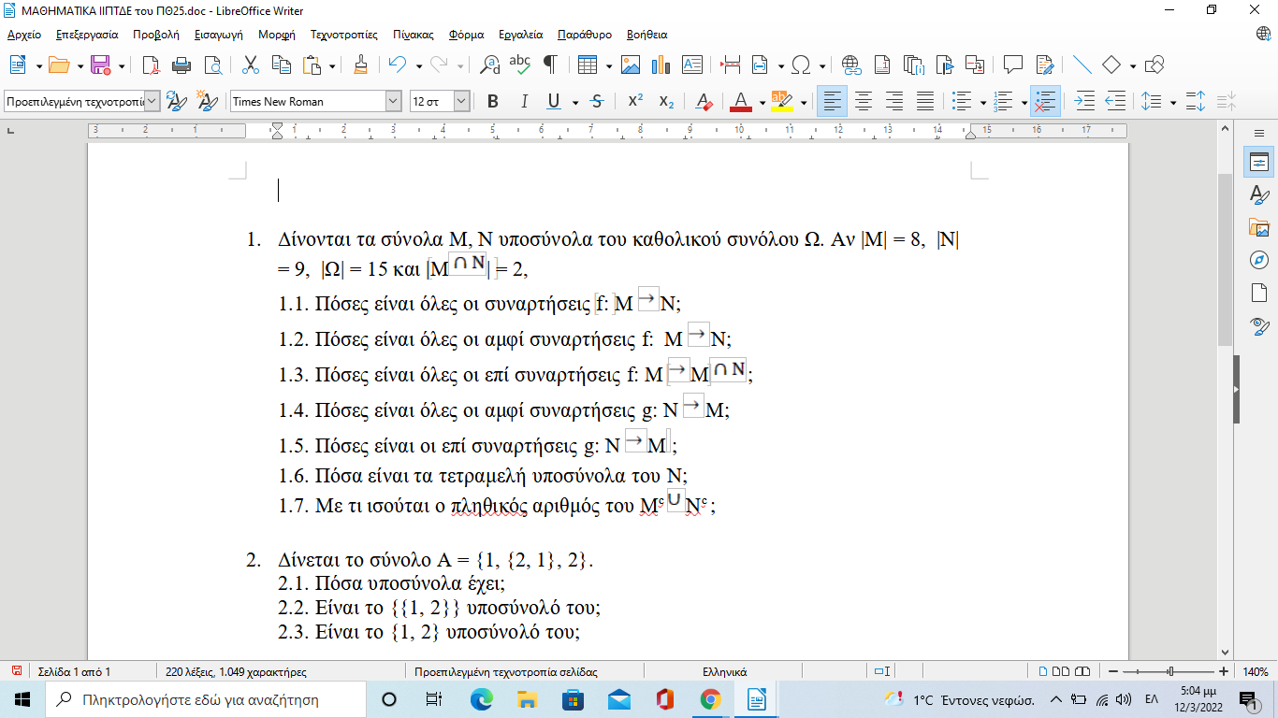Set paragraph alignment to centered
Image resolution: width=1278 pixels, height=718 pixels.
[x=864, y=101]
